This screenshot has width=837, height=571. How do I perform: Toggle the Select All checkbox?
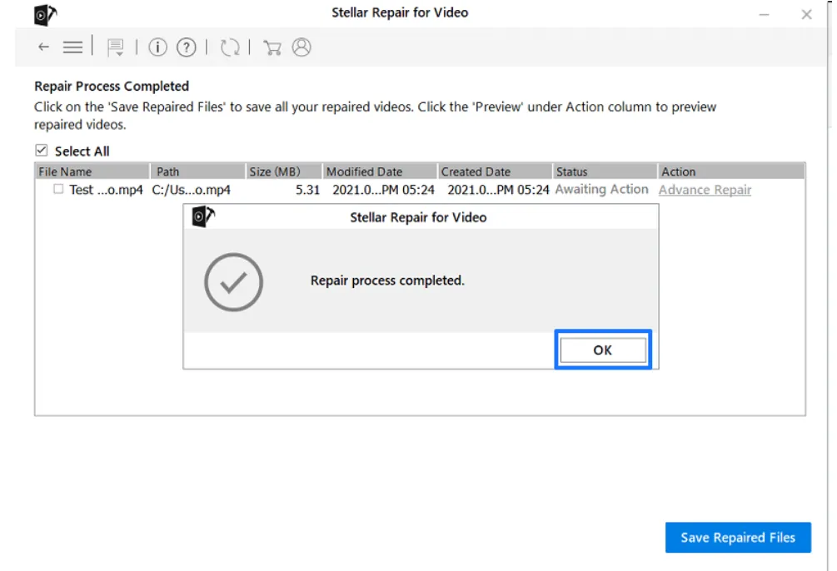click(42, 151)
